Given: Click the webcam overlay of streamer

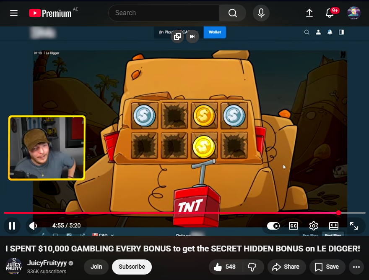Looking at the screenshot, I should [47, 148].
